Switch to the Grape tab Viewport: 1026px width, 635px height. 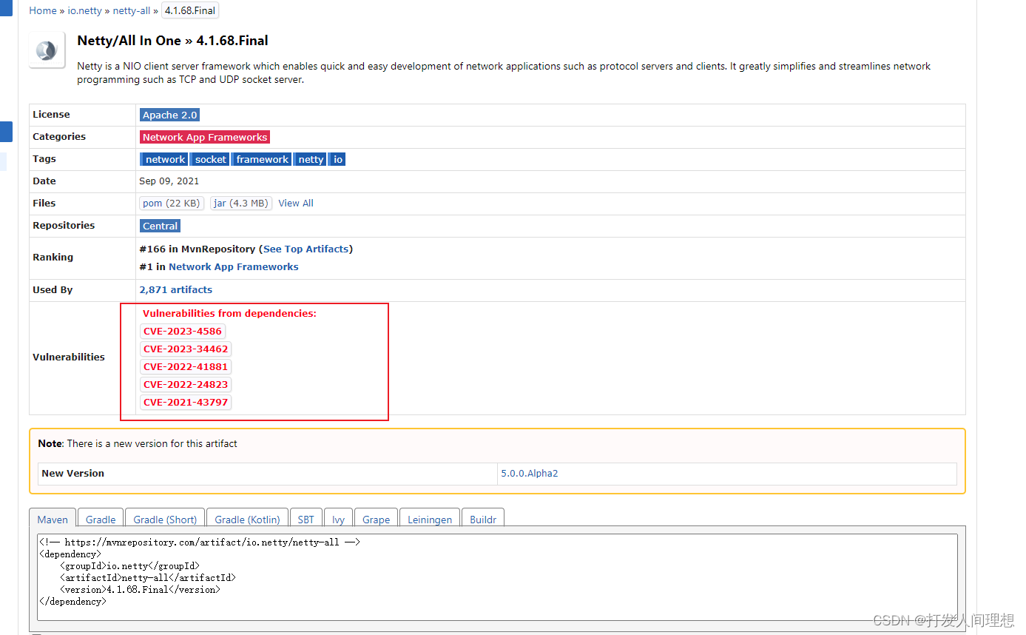377,519
